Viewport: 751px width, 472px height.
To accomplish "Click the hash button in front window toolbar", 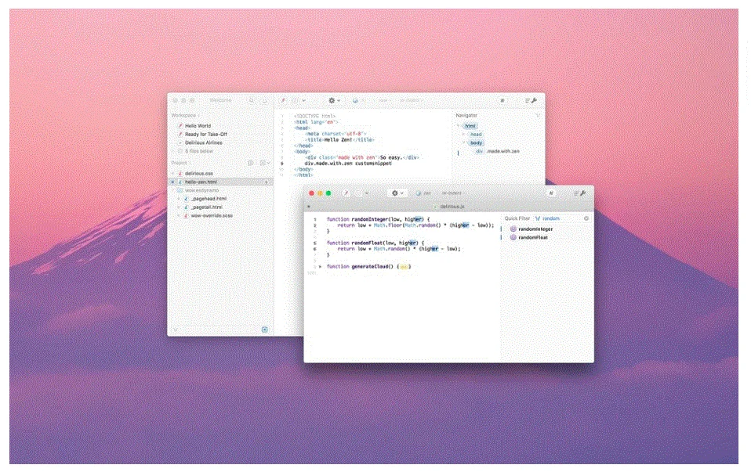I will pyautogui.click(x=551, y=193).
